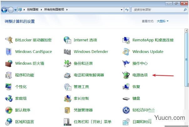Click the 家长控制 icon
The height and width of the screenshot is (127, 189).
(x=68, y=98)
